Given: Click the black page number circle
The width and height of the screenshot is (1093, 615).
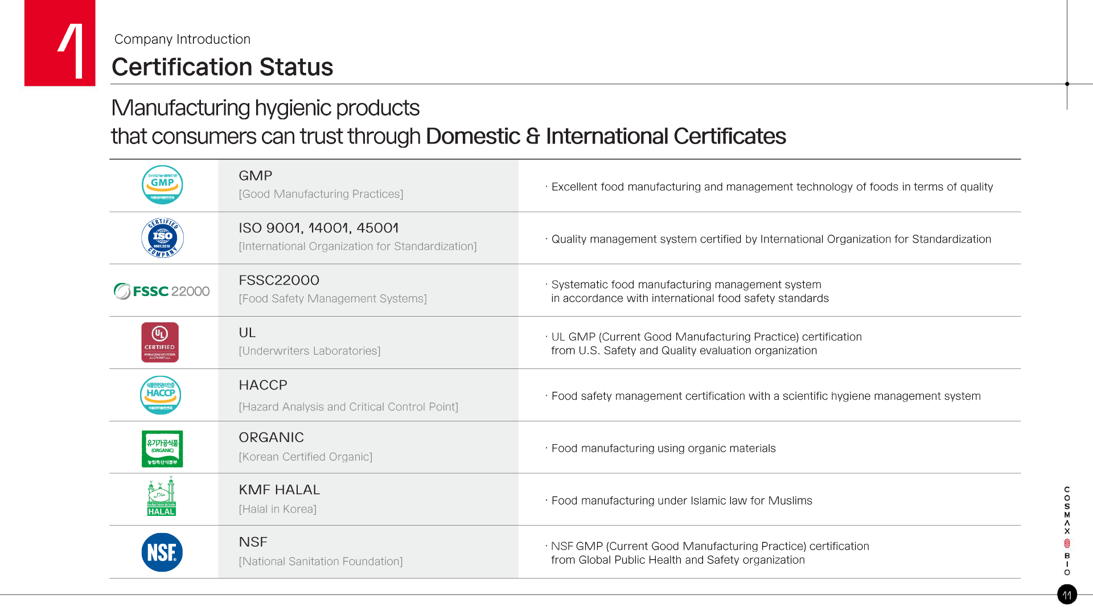Looking at the screenshot, I should coord(1067,594).
